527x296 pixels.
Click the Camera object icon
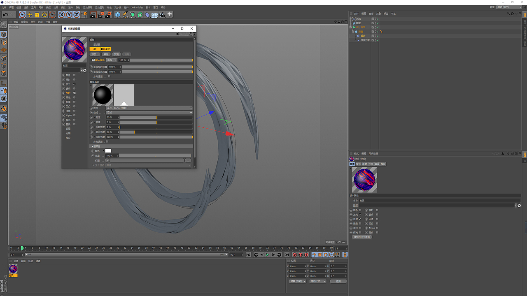point(162,15)
